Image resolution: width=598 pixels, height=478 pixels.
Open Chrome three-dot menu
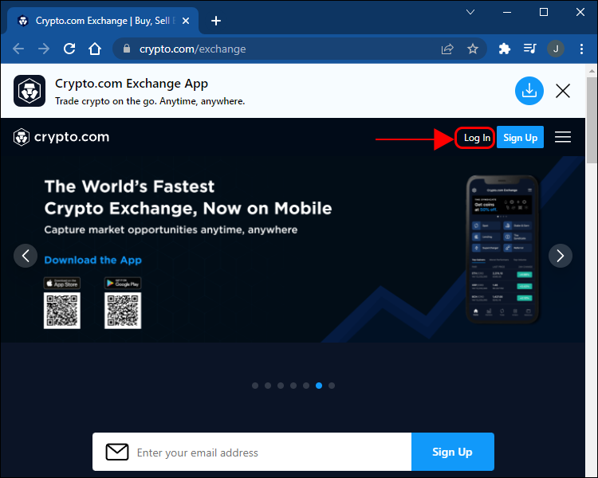[x=581, y=49]
